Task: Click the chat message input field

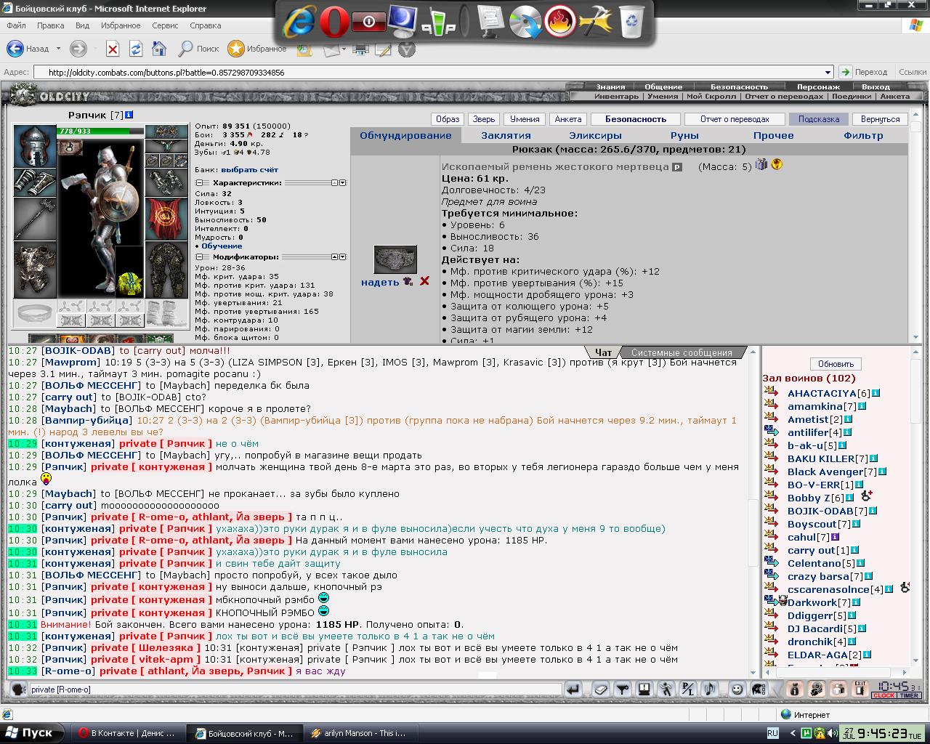Action: [295, 690]
